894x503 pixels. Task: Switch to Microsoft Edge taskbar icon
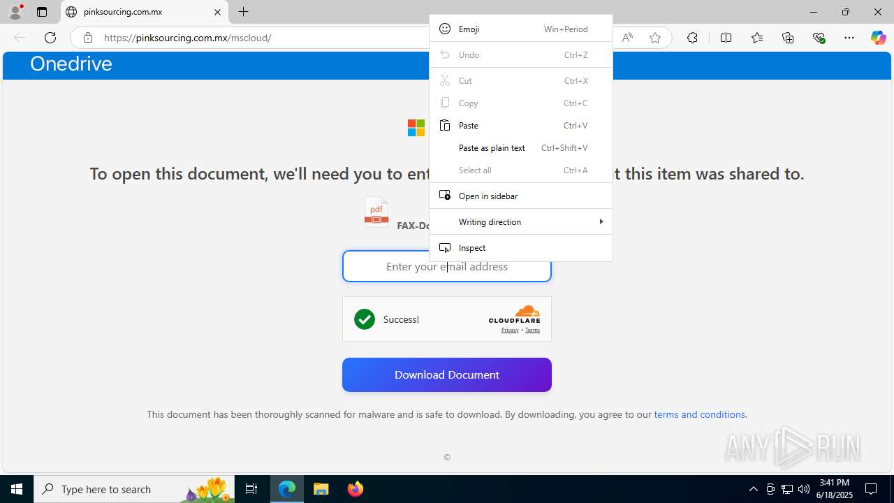pos(287,489)
